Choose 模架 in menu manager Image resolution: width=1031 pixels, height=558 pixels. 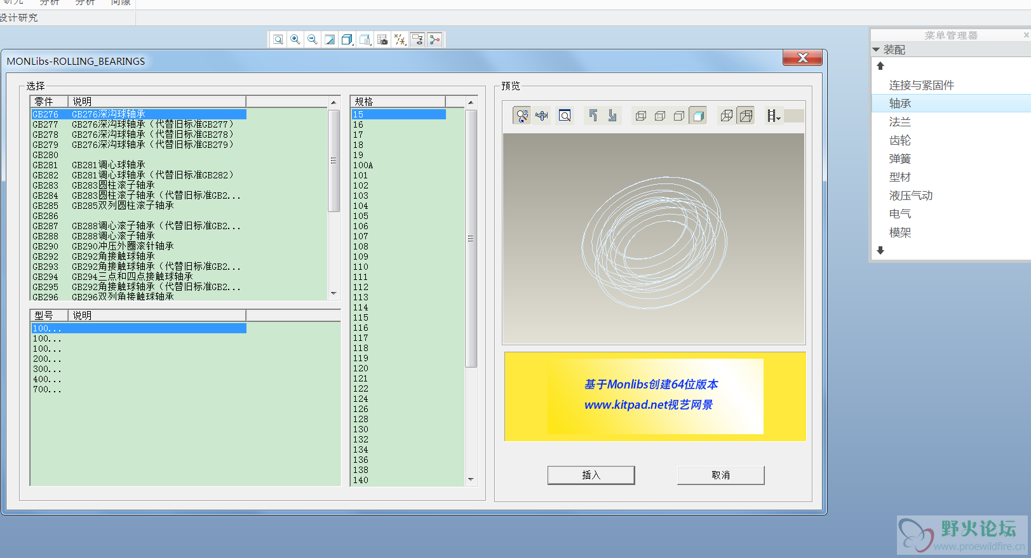(951, 232)
